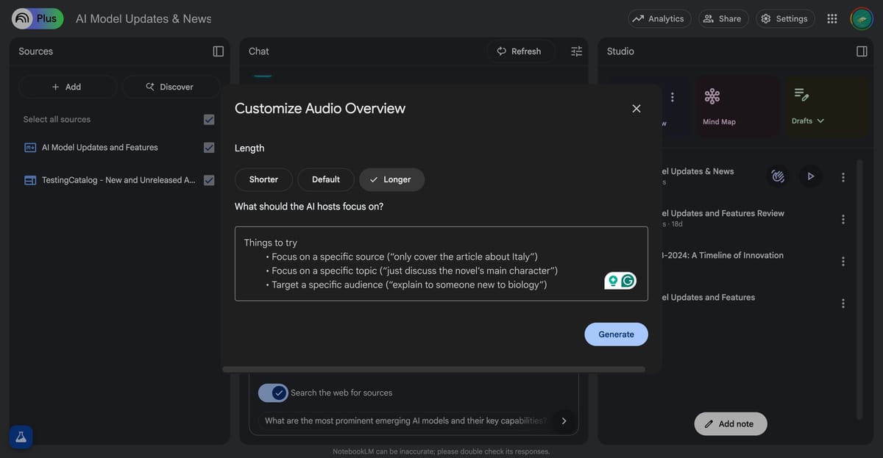Open Mind Map tile

coord(719,107)
